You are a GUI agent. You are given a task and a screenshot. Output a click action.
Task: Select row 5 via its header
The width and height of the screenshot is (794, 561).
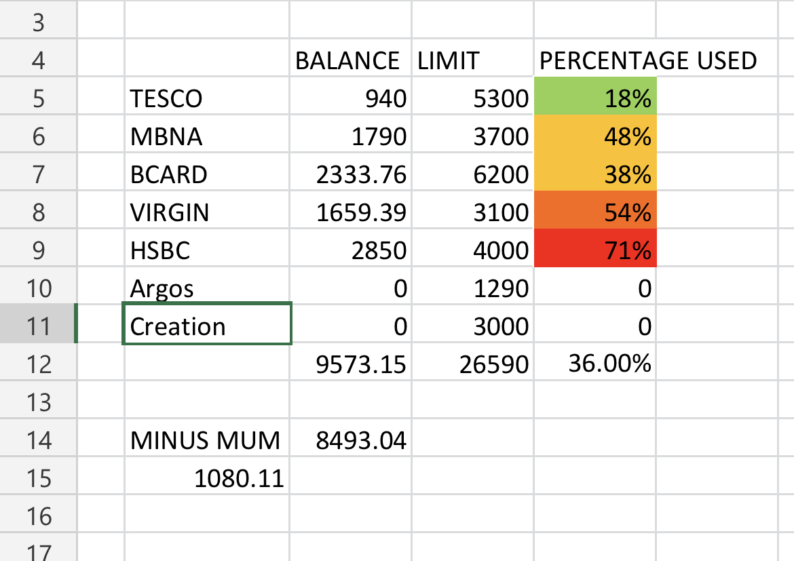[38, 96]
